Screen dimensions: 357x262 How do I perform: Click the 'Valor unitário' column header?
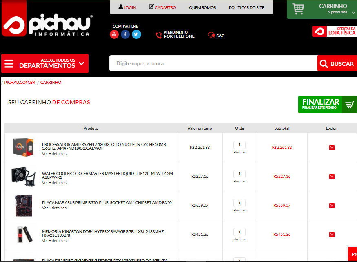click(200, 128)
